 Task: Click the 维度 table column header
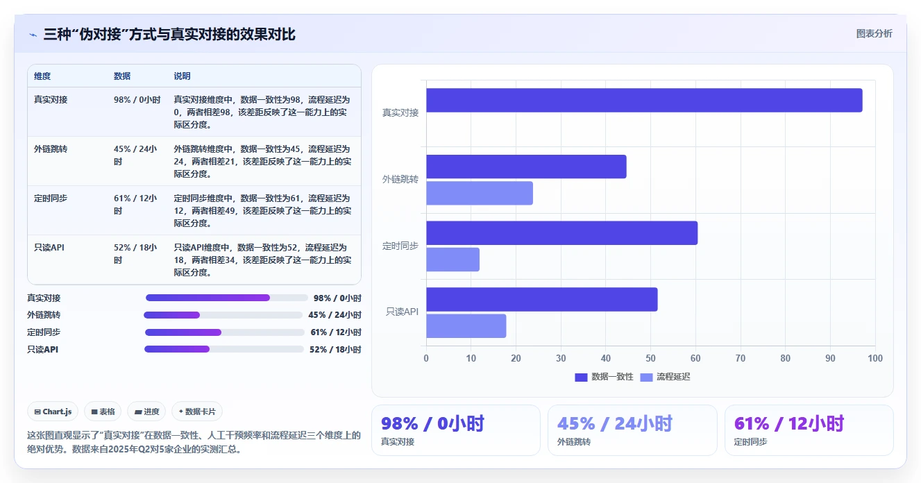click(42, 76)
